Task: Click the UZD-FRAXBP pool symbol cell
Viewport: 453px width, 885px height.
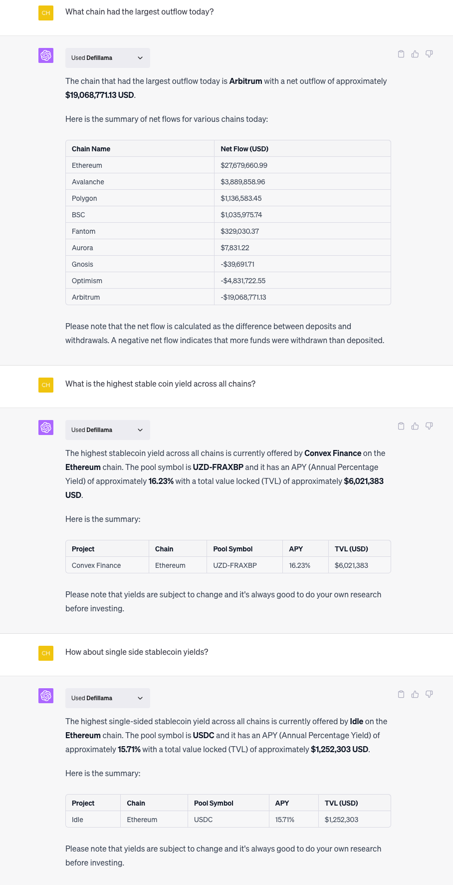Action: (x=235, y=565)
